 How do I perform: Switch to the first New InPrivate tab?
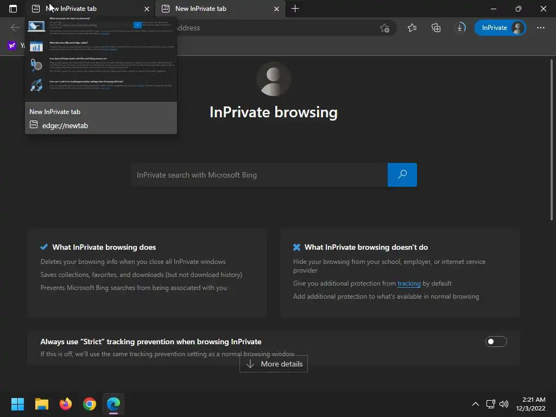[90, 9]
